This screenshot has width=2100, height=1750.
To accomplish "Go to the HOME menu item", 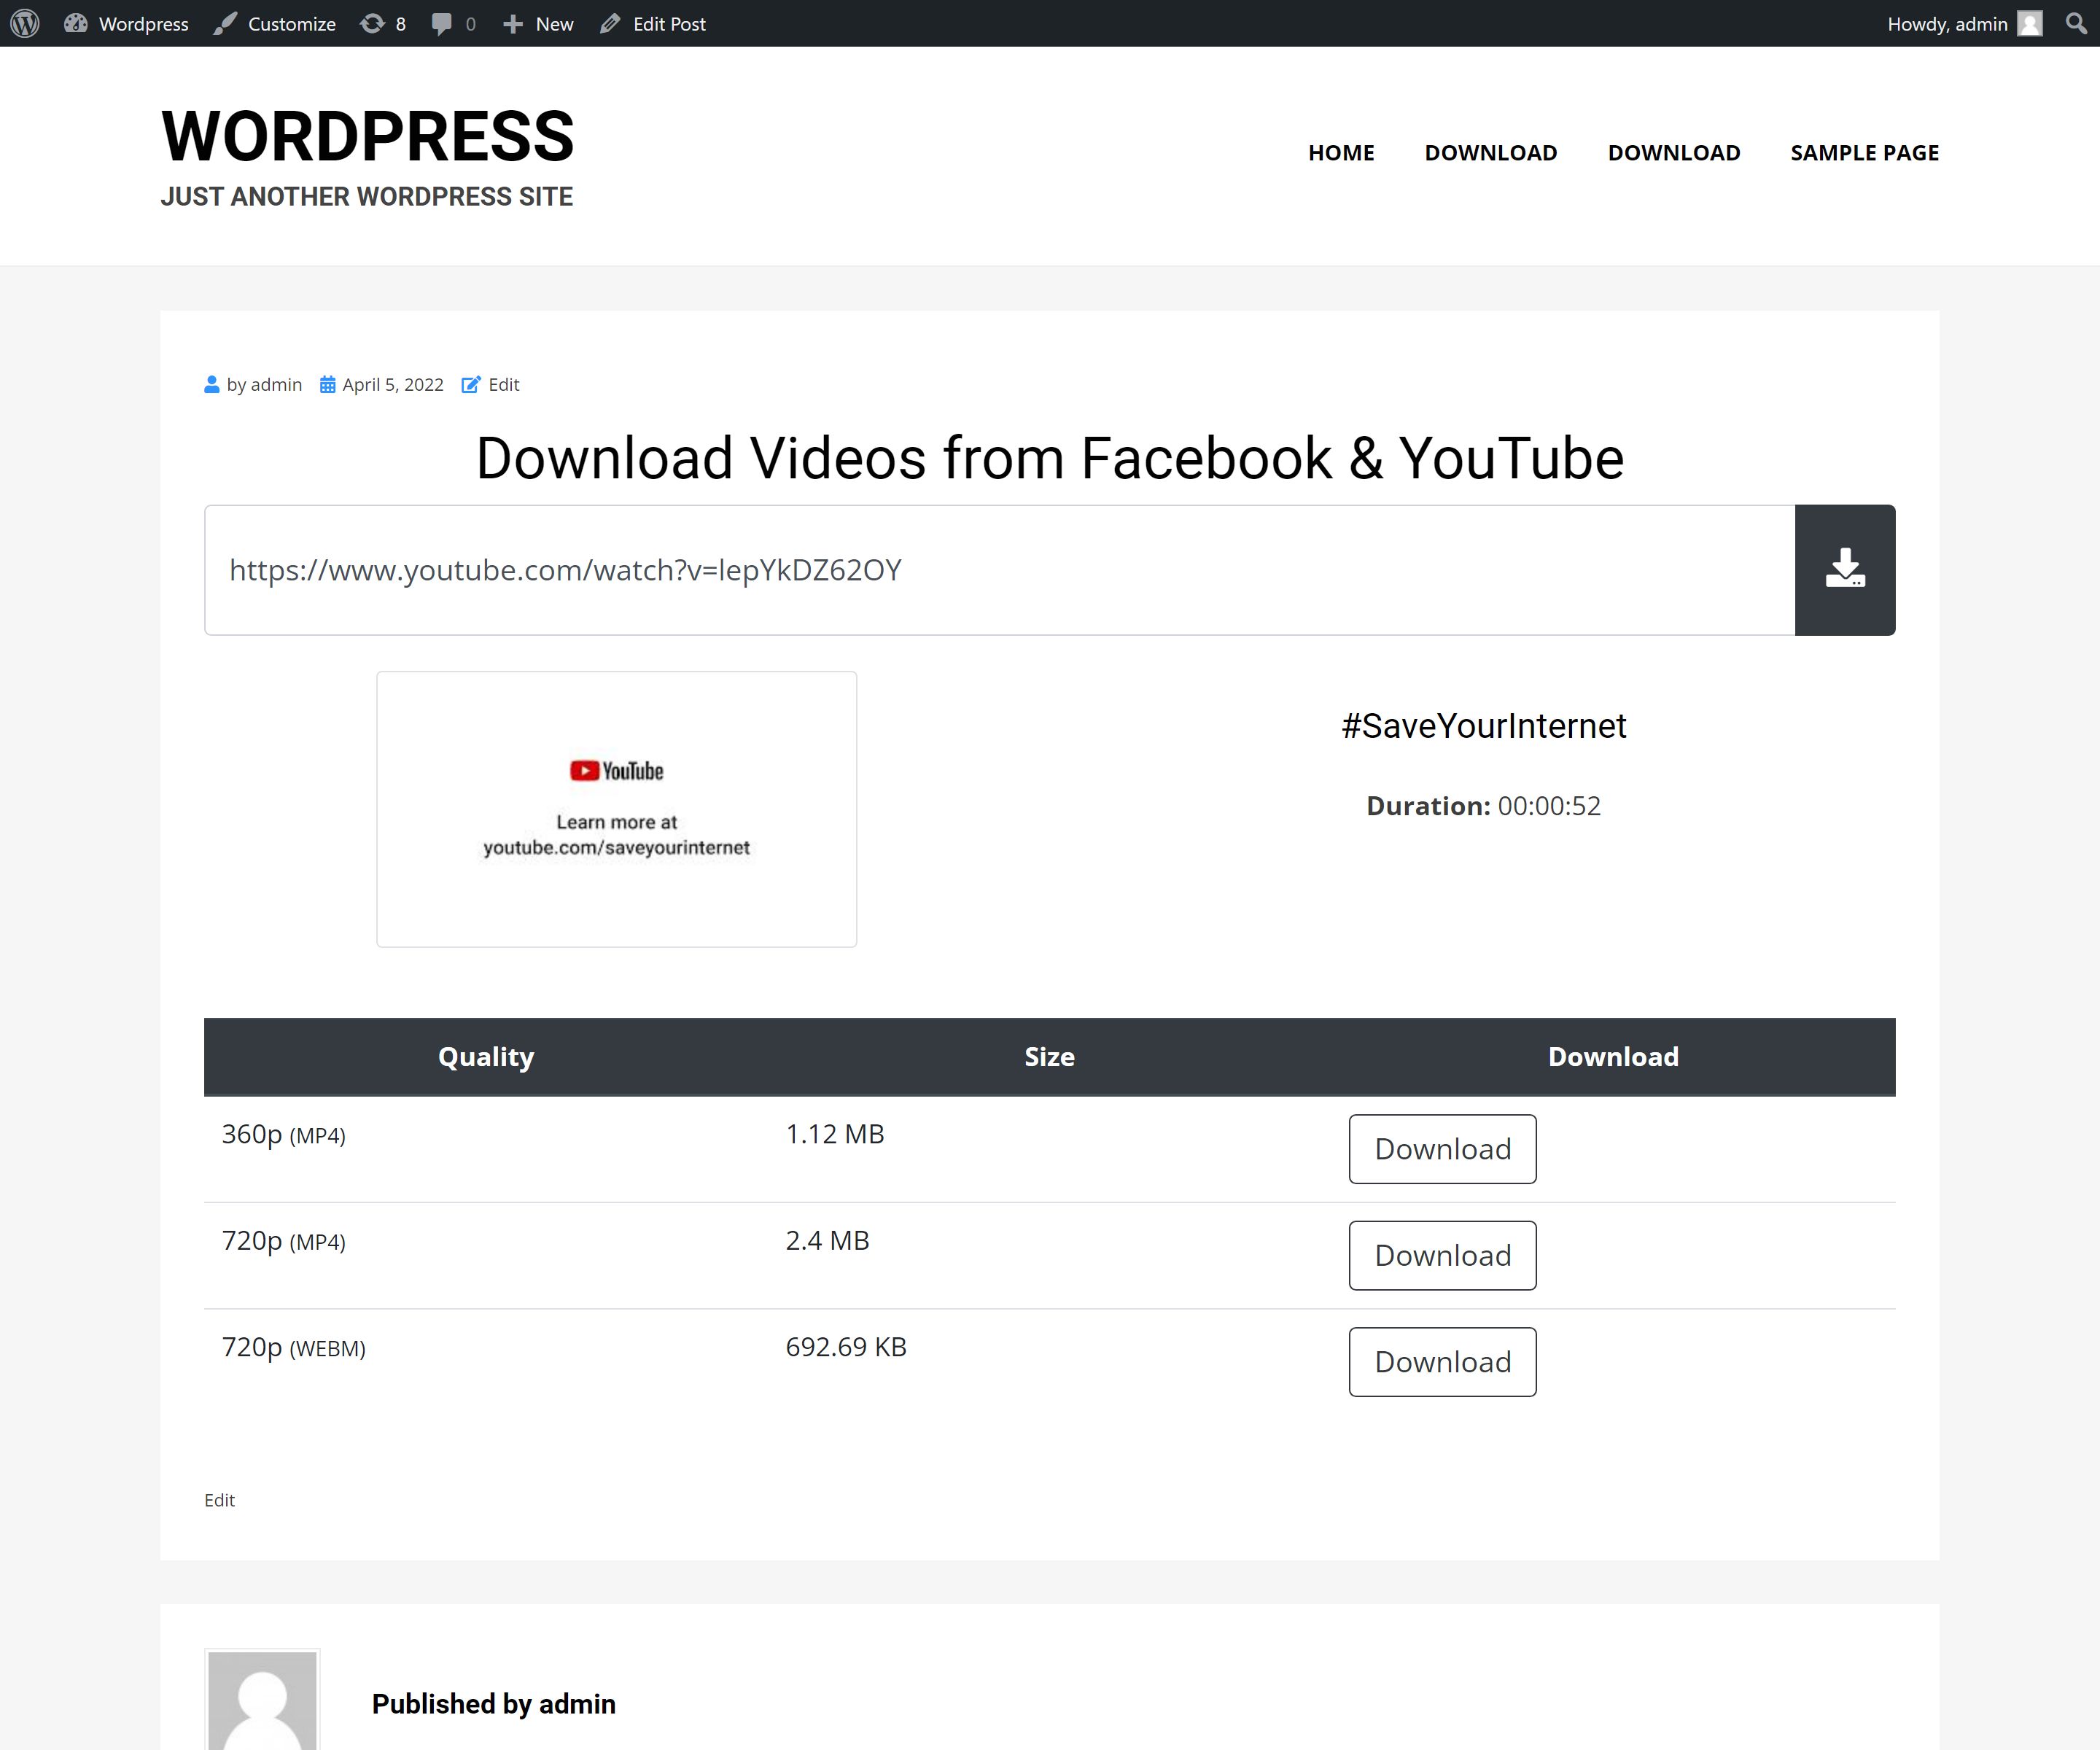I will coord(1341,153).
